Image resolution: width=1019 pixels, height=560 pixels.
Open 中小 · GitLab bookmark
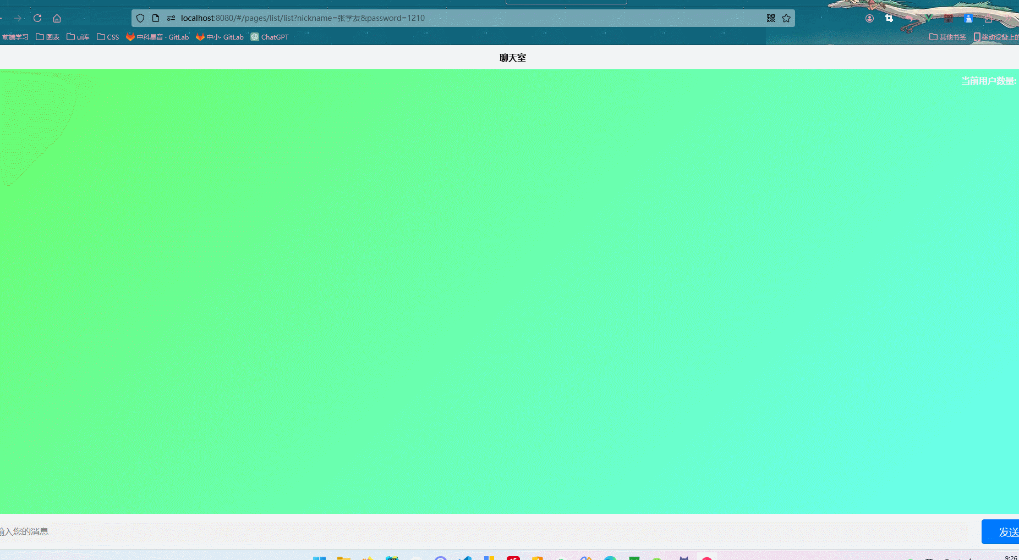(220, 37)
